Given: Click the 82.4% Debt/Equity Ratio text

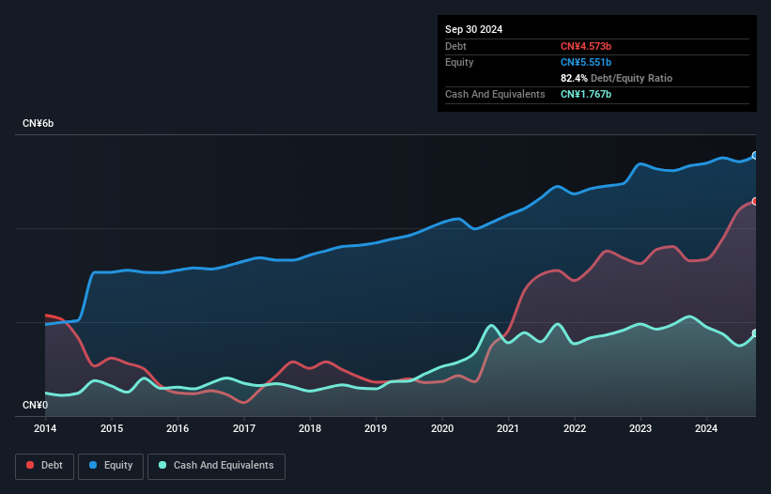Looking at the screenshot, I should (616, 78).
